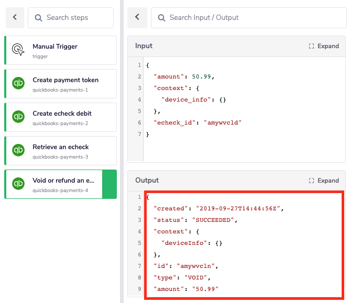
Task: Click the expand icon in Input panel
Action: coord(312,46)
